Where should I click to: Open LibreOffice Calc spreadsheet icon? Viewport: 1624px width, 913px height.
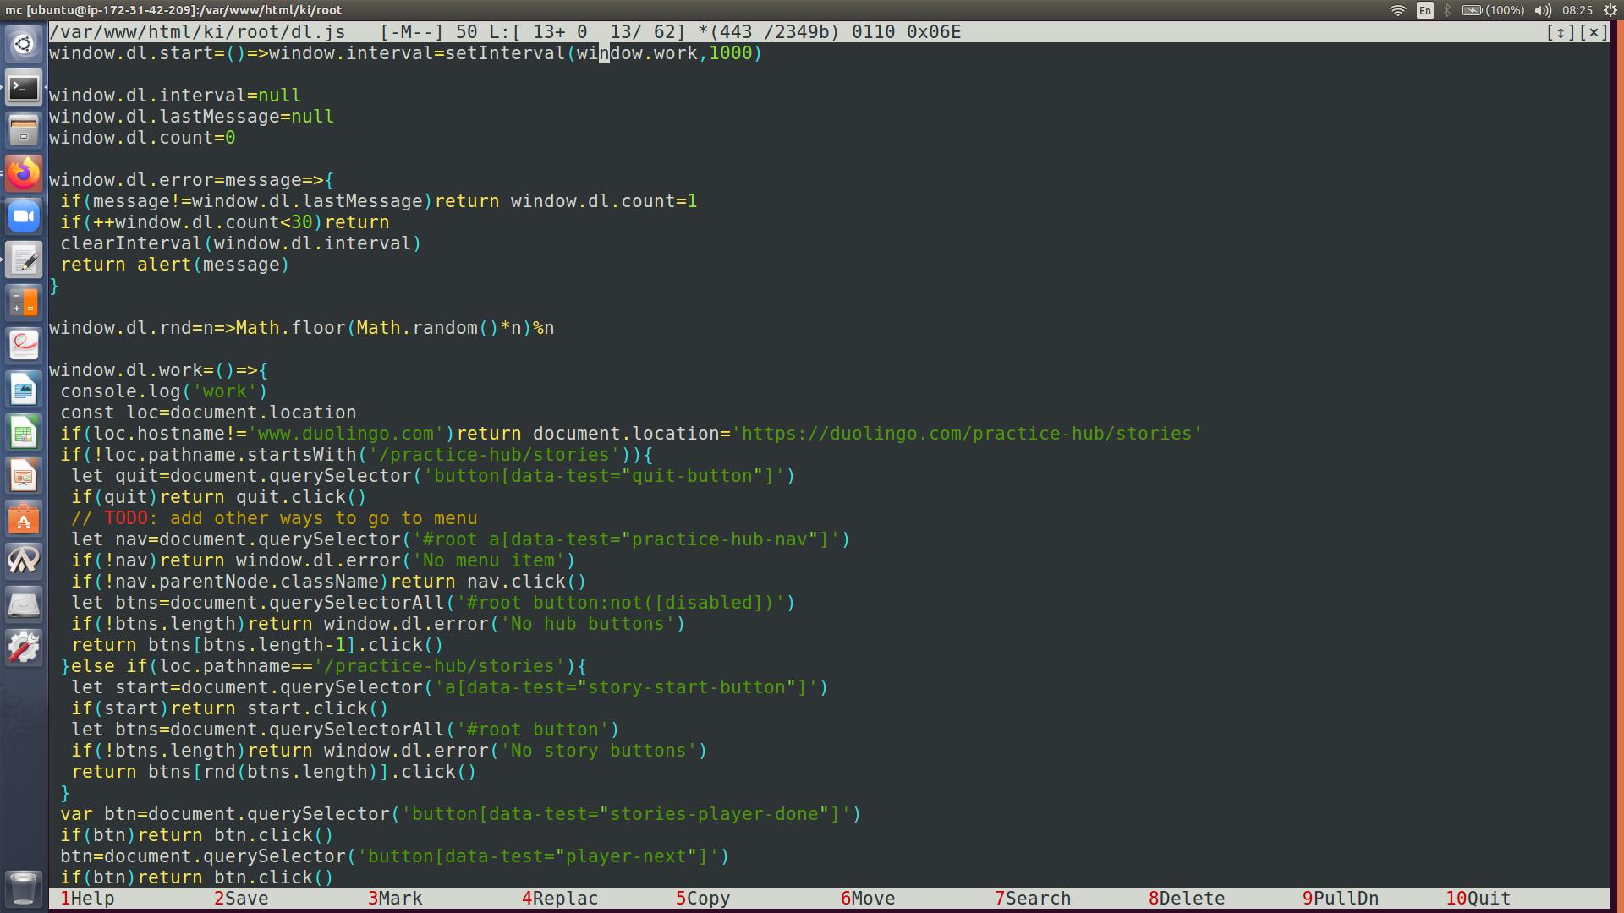tap(24, 434)
